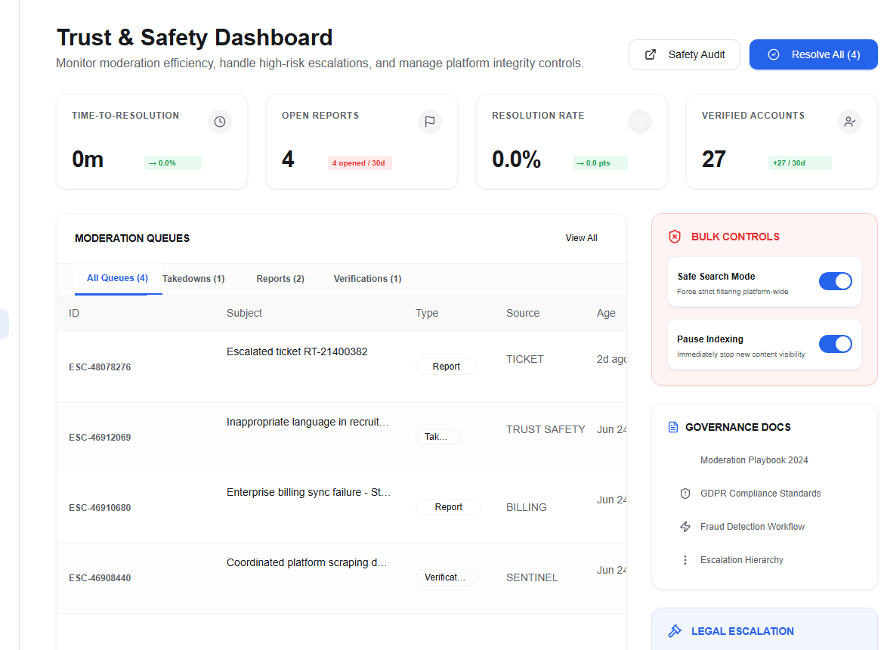884x650 pixels.
Task: Click the '+27 / 30d' green badge
Action: tap(799, 163)
